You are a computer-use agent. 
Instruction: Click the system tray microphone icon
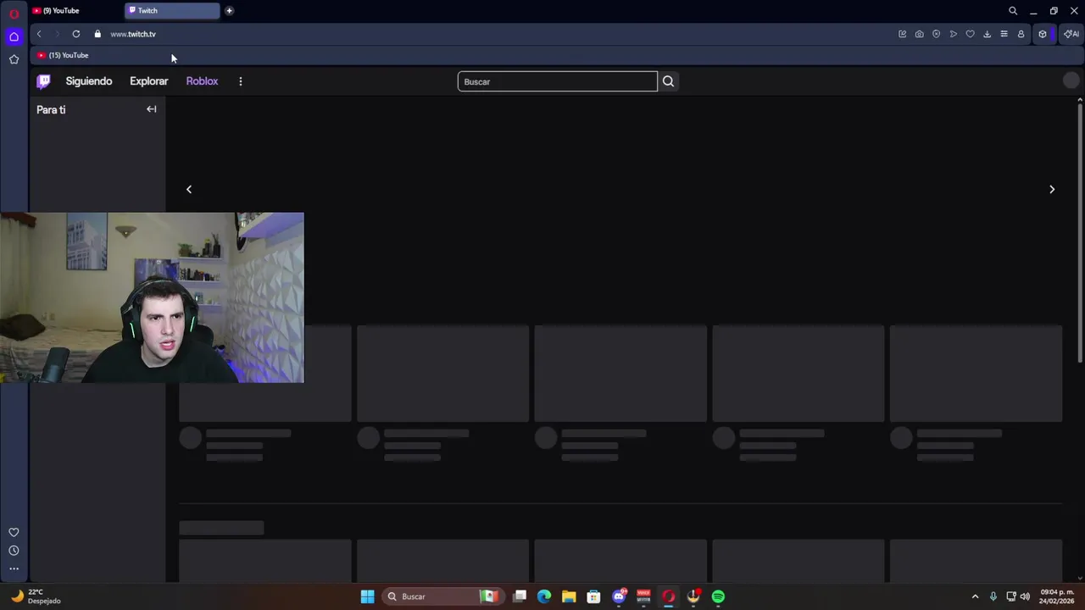[x=993, y=596]
